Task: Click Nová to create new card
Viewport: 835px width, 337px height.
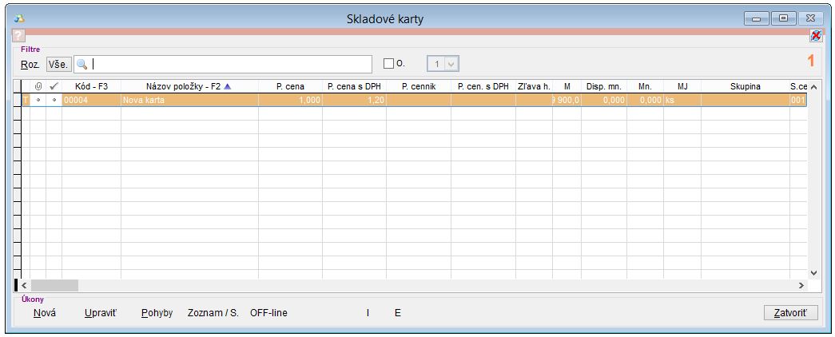Action: (45, 313)
